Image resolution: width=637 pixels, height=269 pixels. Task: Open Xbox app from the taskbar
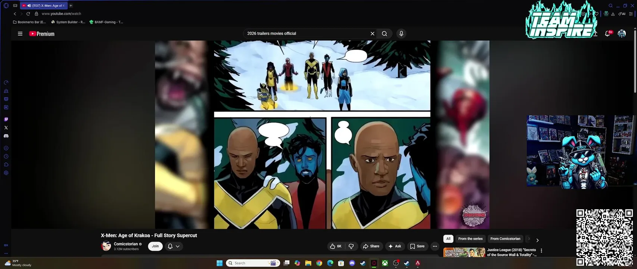pyautogui.click(x=385, y=263)
